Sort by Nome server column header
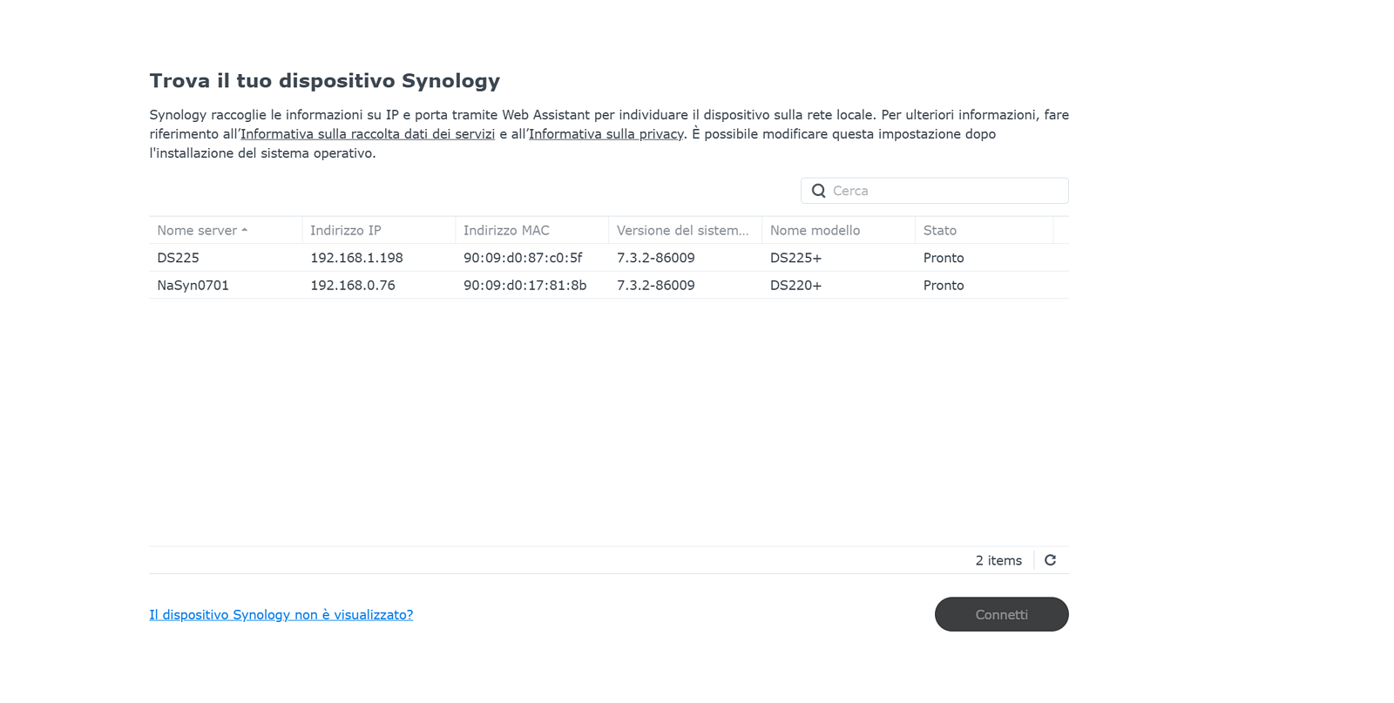 pyautogui.click(x=226, y=230)
